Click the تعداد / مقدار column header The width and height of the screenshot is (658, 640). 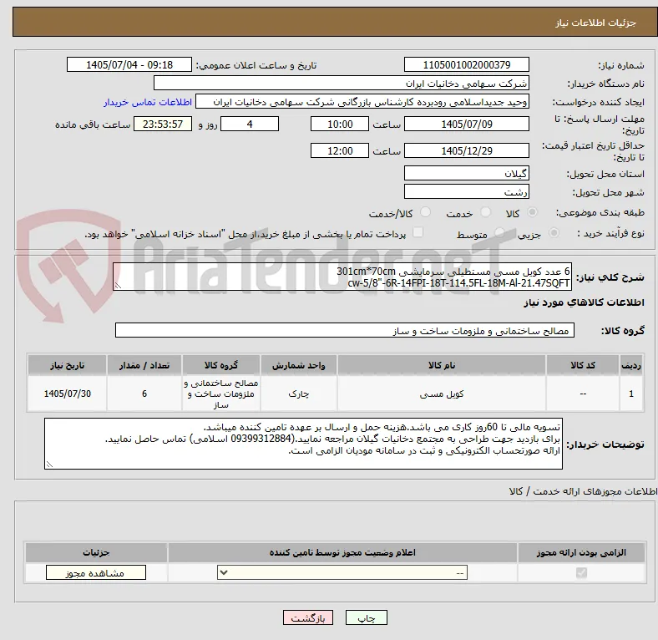pyautogui.click(x=144, y=365)
